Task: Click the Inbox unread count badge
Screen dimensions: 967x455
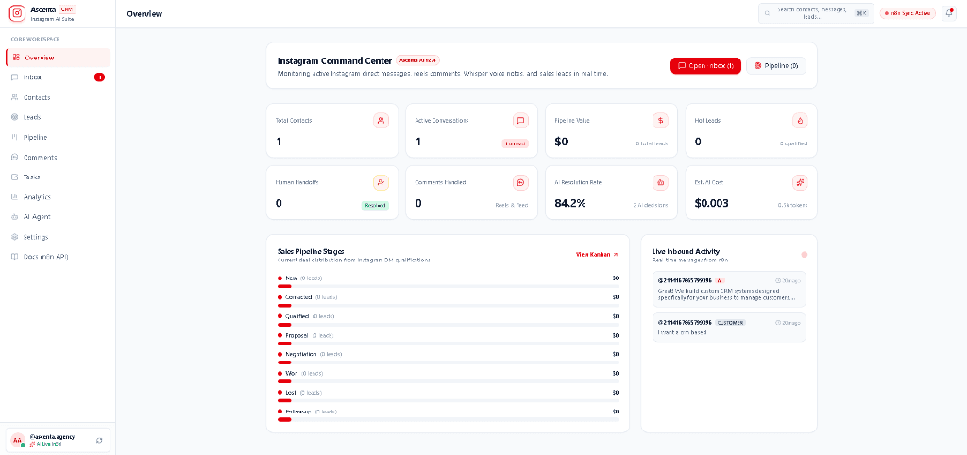Action: [x=99, y=77]
